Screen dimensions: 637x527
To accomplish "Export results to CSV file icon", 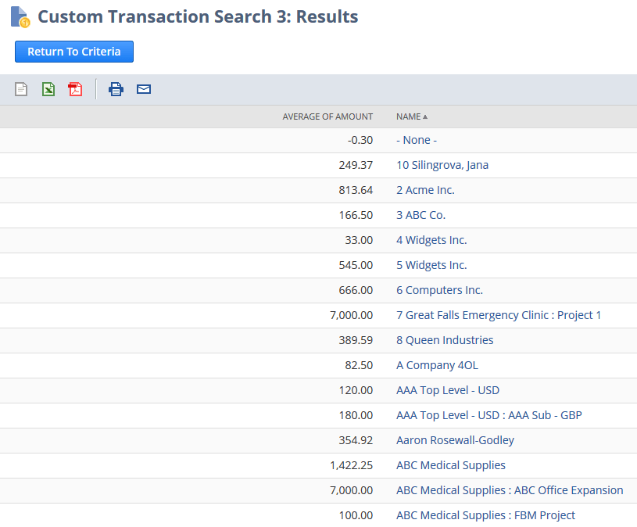I will point(21,89).
